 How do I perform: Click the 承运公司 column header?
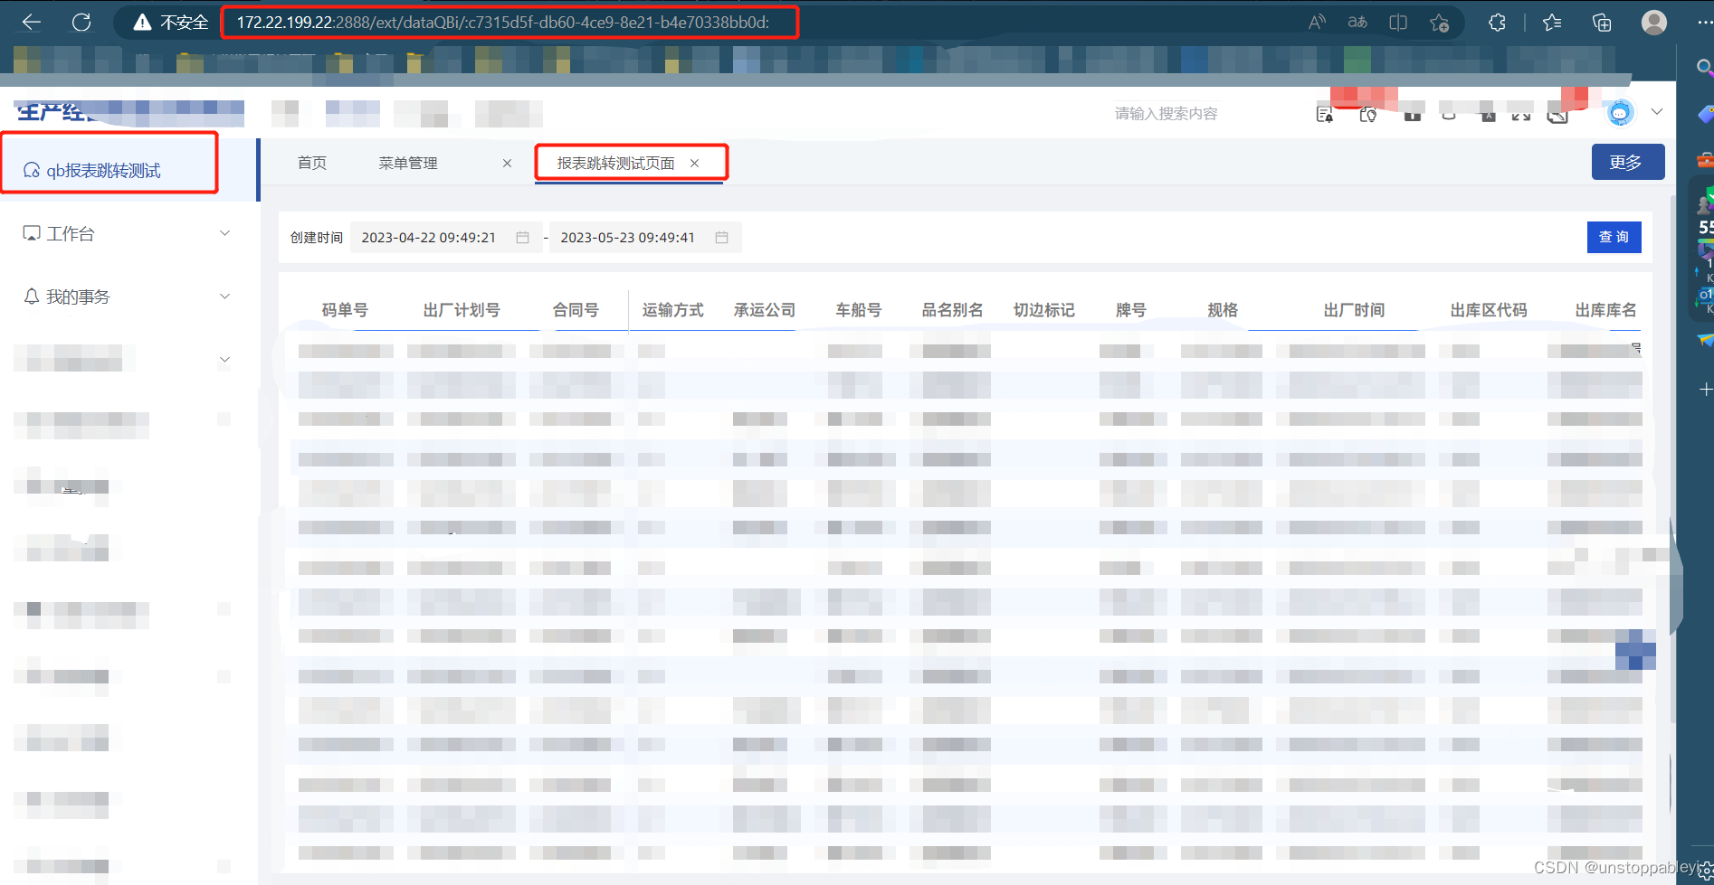765,310
